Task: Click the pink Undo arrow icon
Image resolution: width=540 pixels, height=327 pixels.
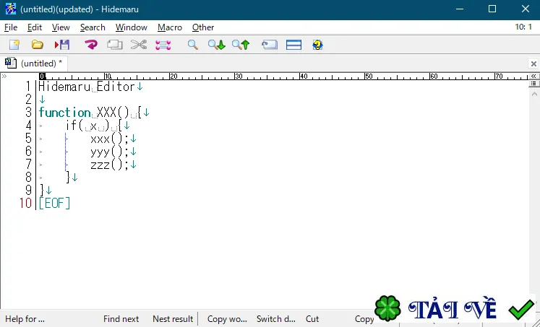Action: [x=91, y=45]
